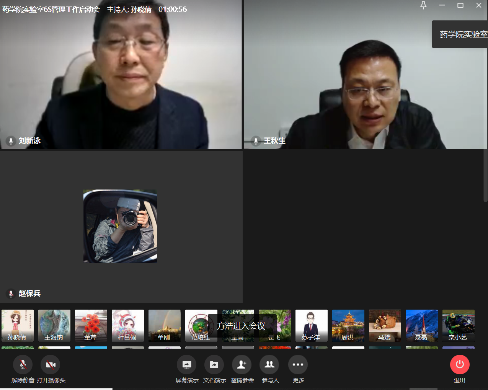Viewport: 488px width, 390px height.
Task: Select 苏子洋 participant thumbnail
Action: point(312,325)
